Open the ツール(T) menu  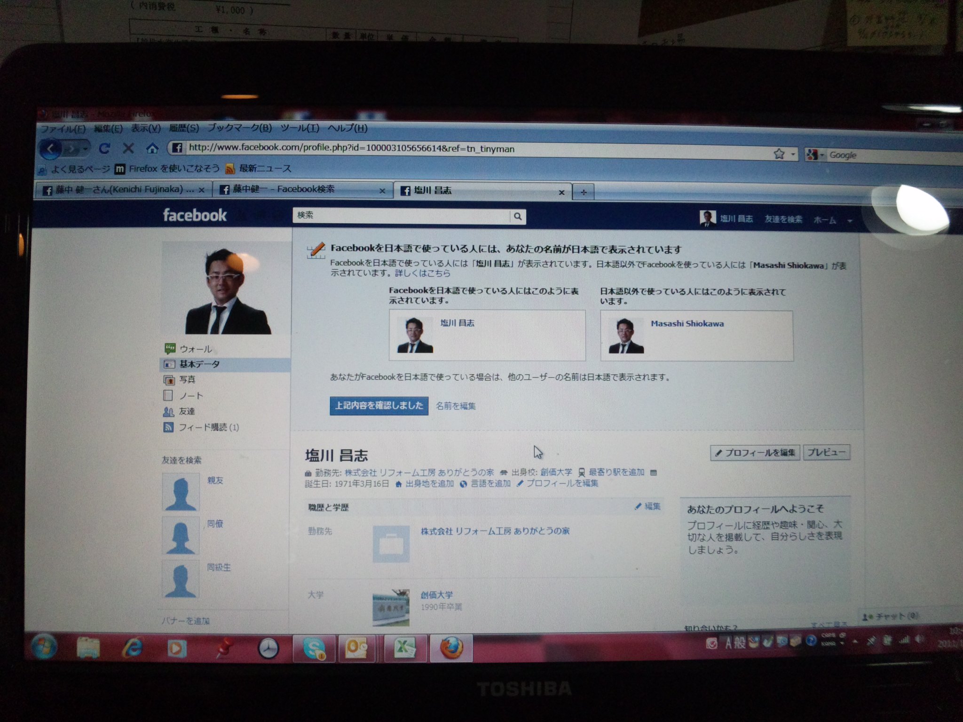[x=300, y=128]
